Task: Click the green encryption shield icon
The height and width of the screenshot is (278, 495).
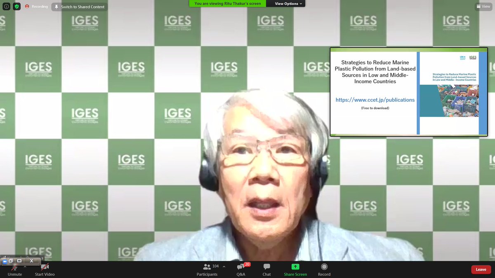Action: 16,7
